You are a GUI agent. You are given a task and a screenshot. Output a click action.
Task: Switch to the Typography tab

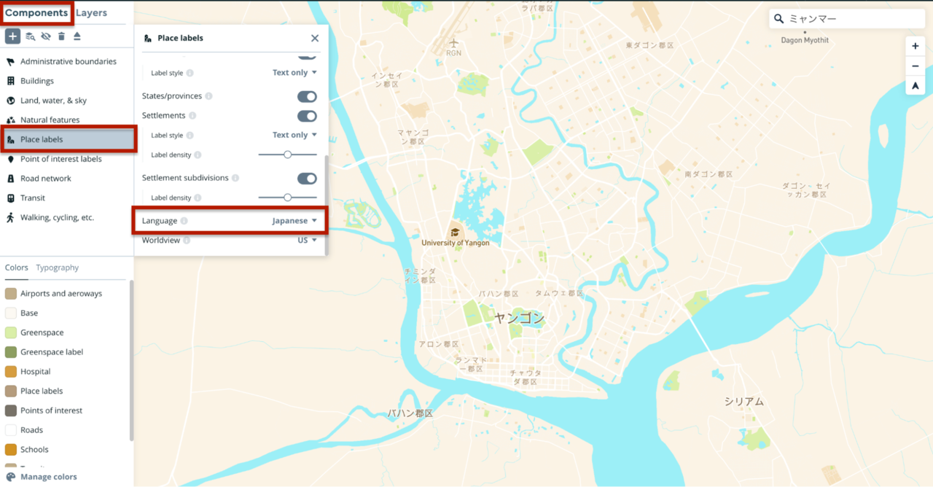coord(58,268)
